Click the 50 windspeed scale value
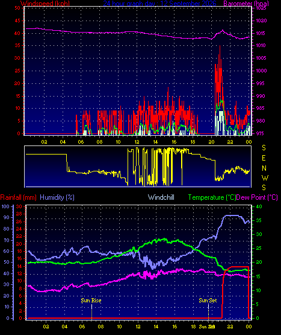281x335 pixels. (17, 8)
